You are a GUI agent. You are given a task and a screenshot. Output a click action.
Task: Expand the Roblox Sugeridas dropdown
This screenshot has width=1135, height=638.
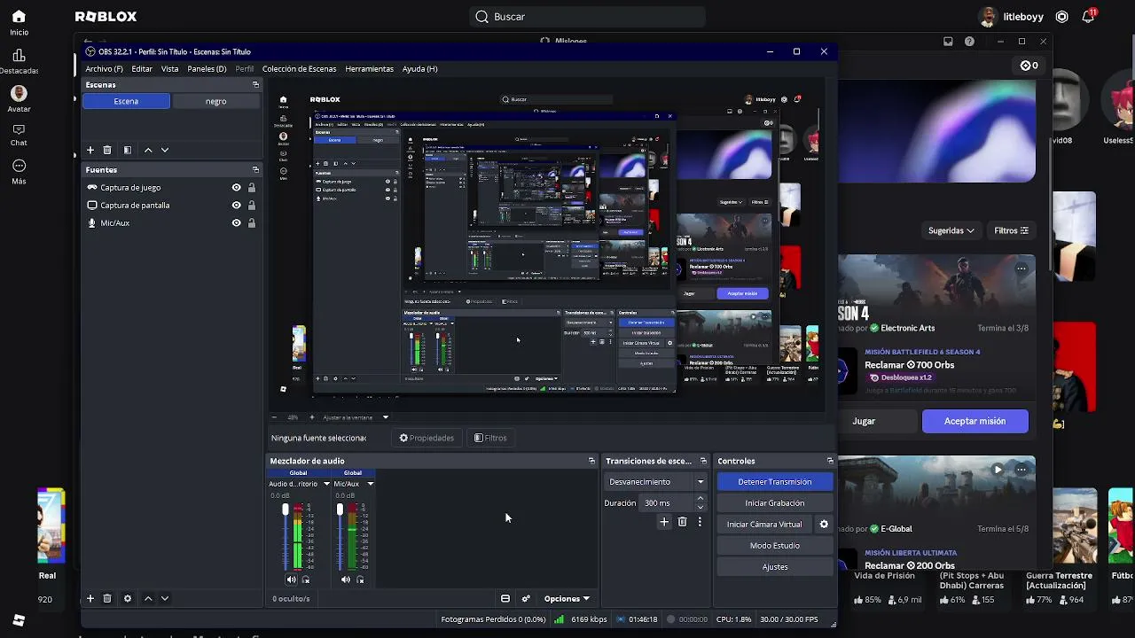point(951,230)
